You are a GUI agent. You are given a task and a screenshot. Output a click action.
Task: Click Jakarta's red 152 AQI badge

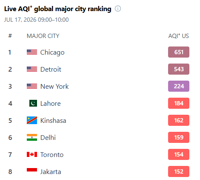(x=179, y=171)
